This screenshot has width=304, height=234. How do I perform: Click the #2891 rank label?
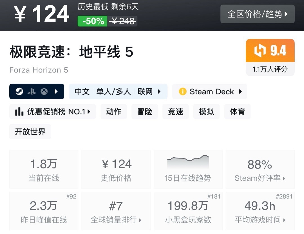(x=284, y=196)
